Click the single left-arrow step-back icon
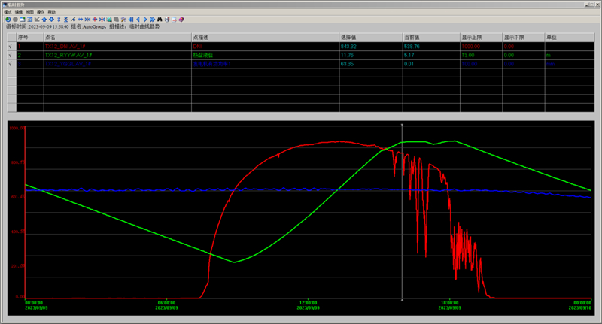The width and height of the screenshot is (602, 324). point(138,19)
